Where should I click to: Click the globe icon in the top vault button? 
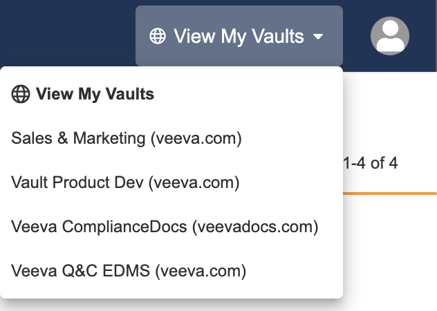coord(158,36)
